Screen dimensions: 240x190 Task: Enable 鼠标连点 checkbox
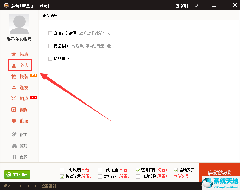tap(100, 176)
